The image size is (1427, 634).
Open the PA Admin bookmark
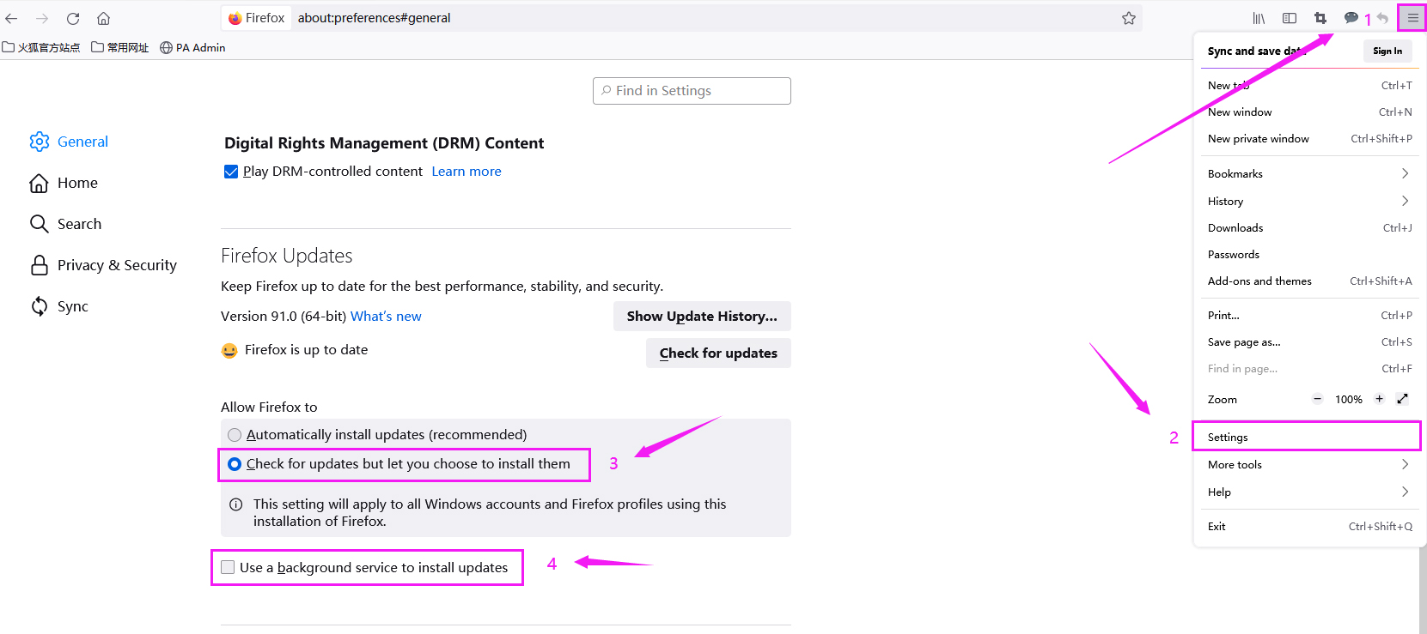pos(192,47)
